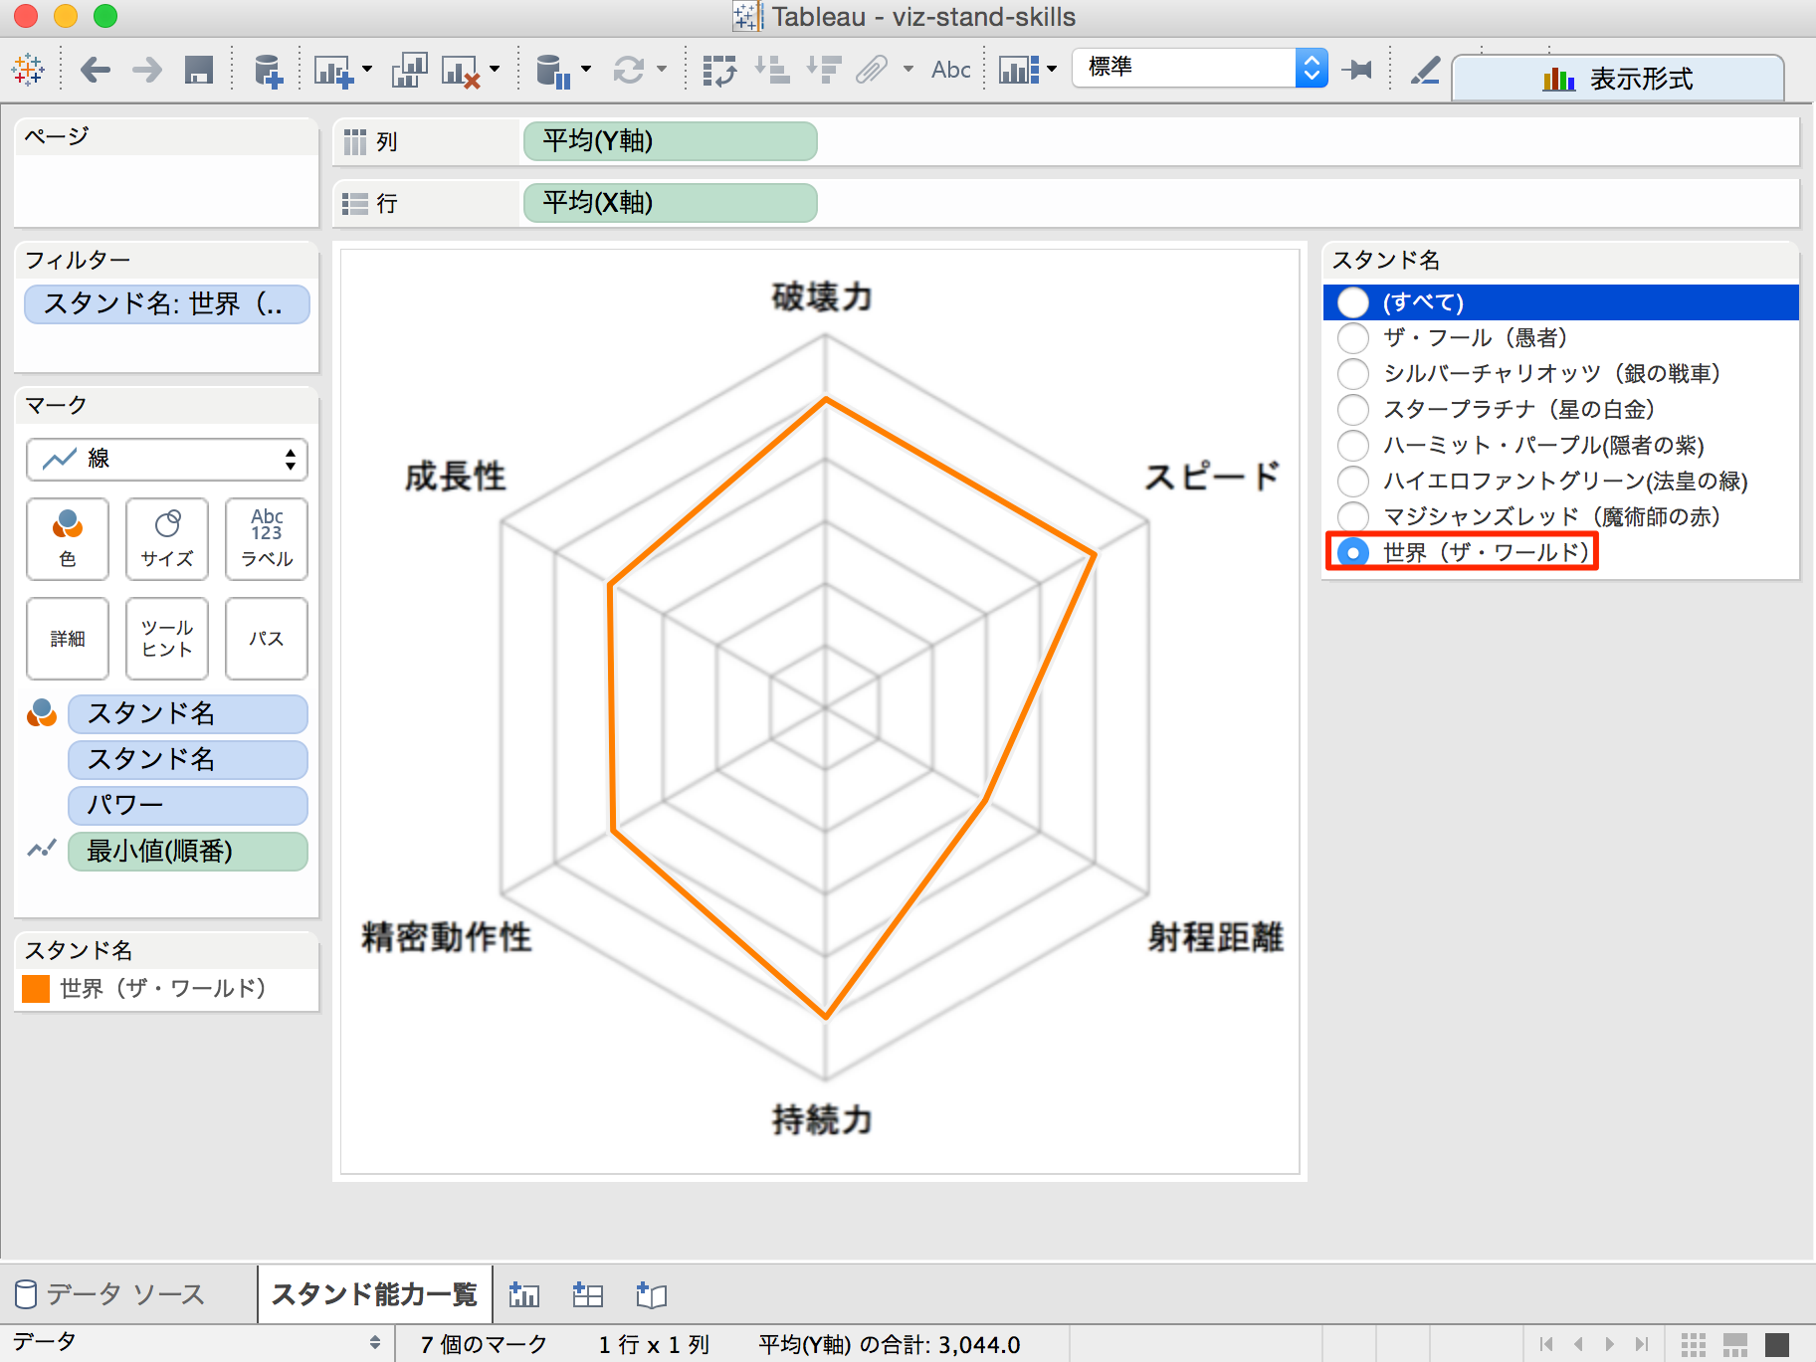Viewport: 1816px width, 1362px height.
Task: Click the スタンド名: 世界 filter pill
Action: tap(167, 303)
